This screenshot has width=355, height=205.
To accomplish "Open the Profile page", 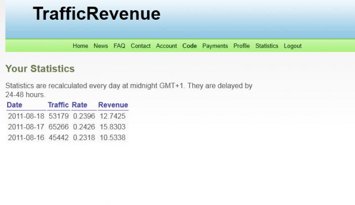I will [x=241, y=46].
